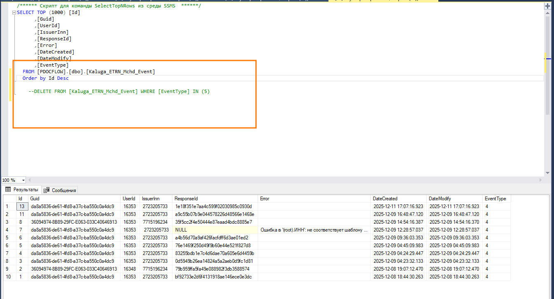Click the editor scrollbar down arrow
This screenshot has height=299, width=554.
tap(547, 173)
